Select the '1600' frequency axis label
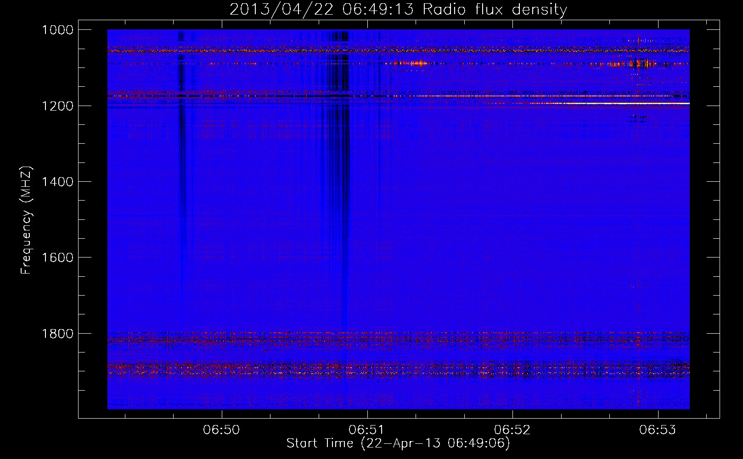 [x=57, y=257]
